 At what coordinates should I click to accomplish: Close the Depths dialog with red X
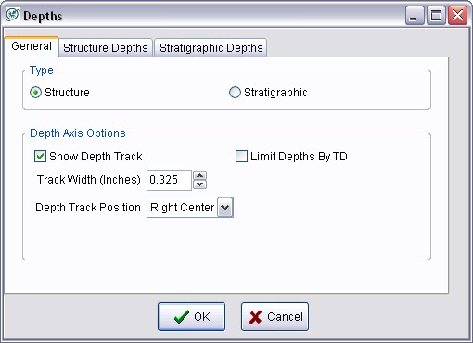[457, 15]
